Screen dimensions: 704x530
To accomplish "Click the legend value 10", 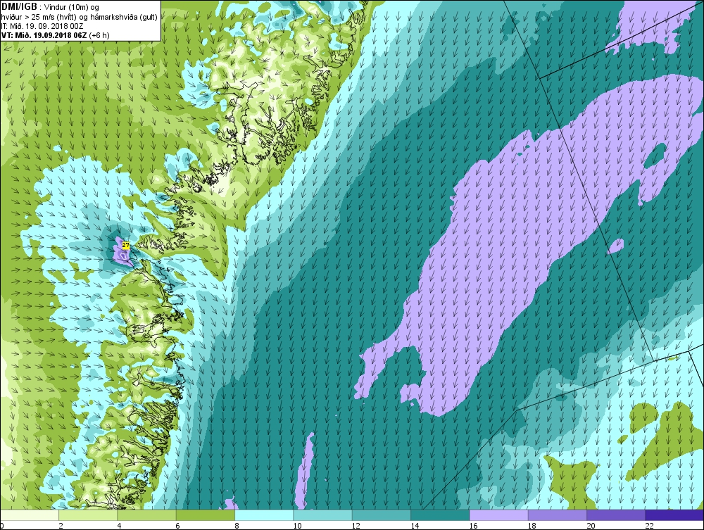I will 297,526.
